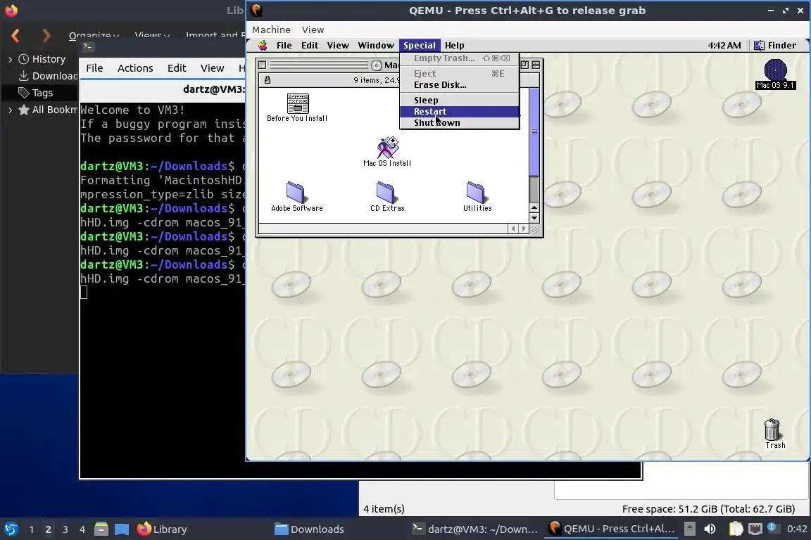Choose Restart from the Special menu
The image size is (811, 540).
pyautogui.click(x=459, y=112)
